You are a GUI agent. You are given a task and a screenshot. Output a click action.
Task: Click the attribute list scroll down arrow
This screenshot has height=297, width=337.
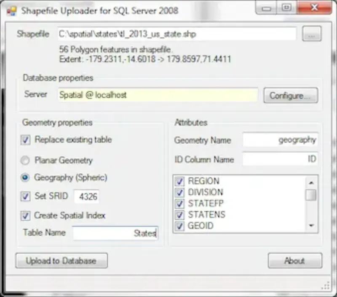click(x=311, y=225)
